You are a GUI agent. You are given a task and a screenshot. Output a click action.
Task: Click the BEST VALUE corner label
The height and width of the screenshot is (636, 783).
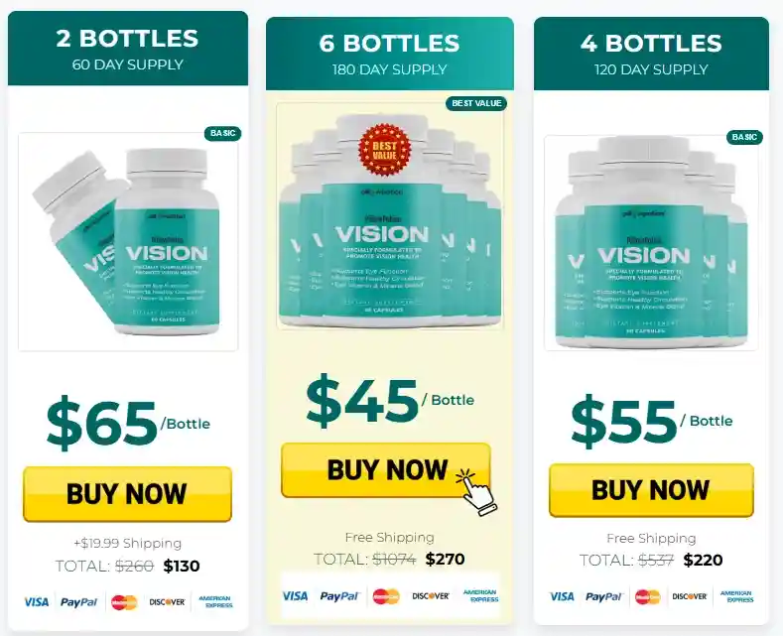point(476,103)
